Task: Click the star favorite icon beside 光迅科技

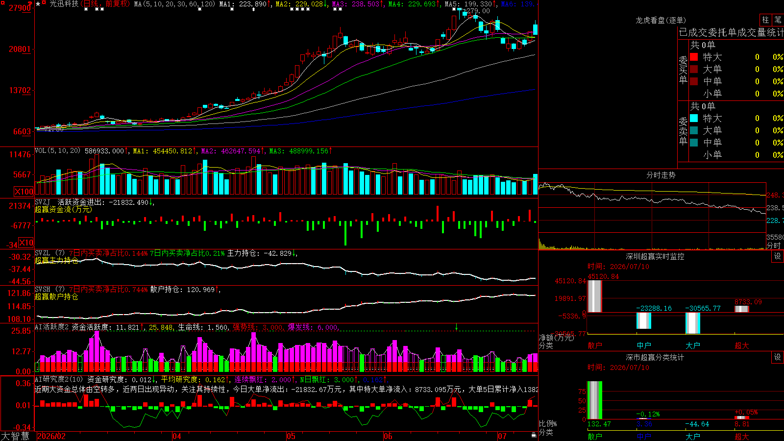Action: click(38, 4)
